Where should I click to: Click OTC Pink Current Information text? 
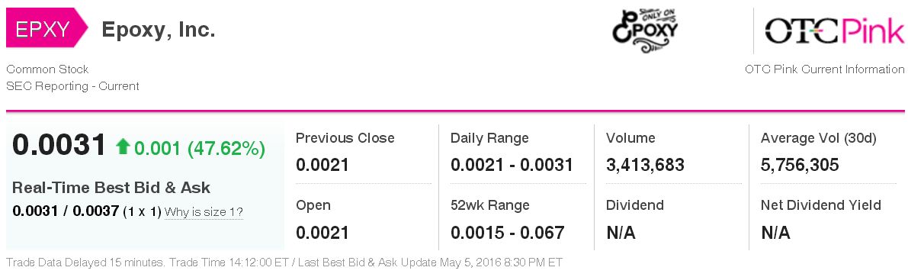click(825, 69)
